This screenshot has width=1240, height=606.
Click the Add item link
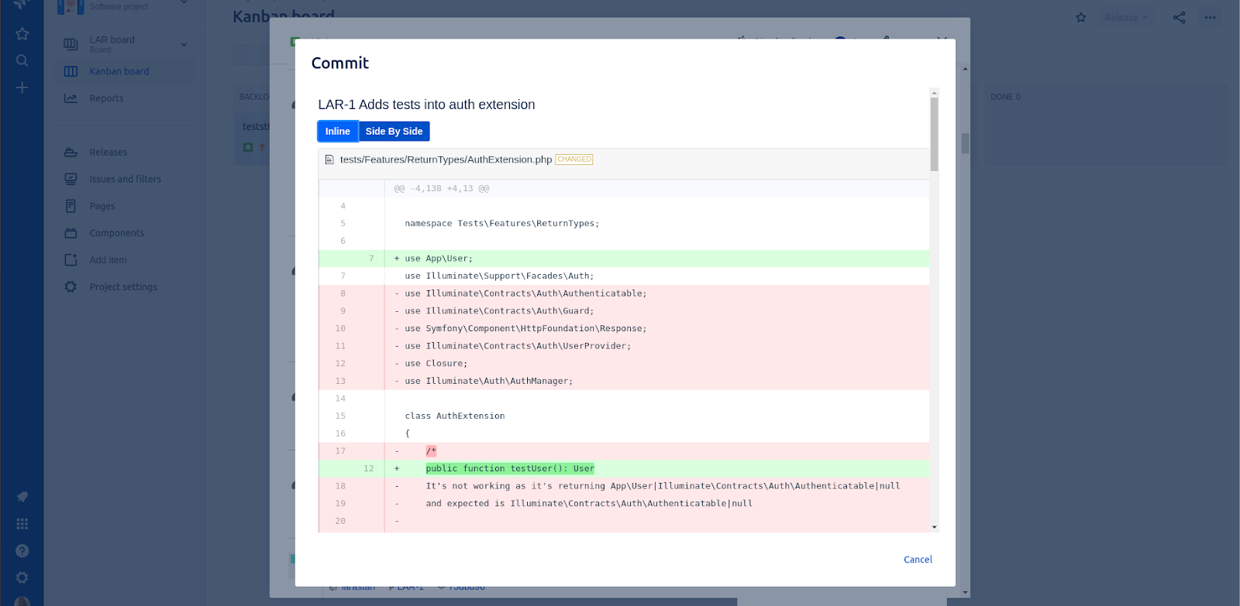108,260
